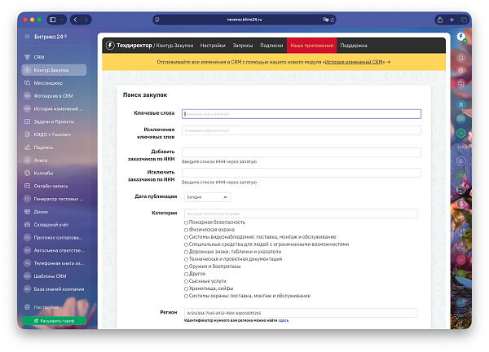Open the Поддержка tab
489x352 pixels.
(354, 46)
